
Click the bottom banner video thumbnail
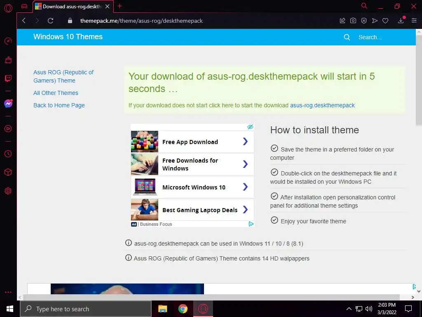(x=127, y=289)
